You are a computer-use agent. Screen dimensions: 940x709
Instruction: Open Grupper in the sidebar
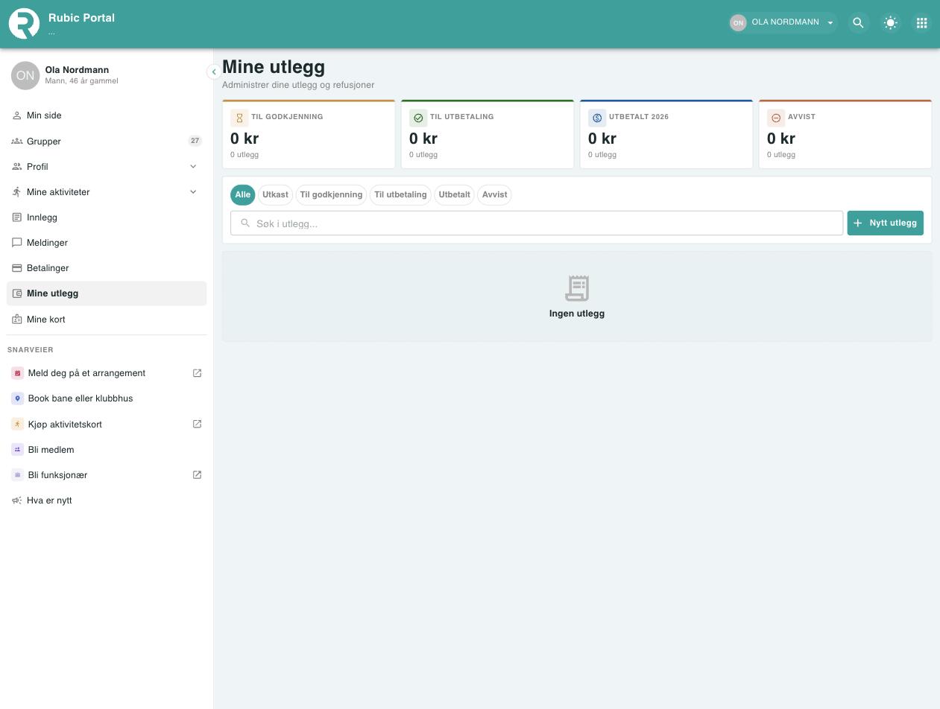pyautogui.click(x=107, y=141)
